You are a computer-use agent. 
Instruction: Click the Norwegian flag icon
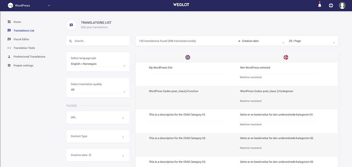[x=286, y=57]
